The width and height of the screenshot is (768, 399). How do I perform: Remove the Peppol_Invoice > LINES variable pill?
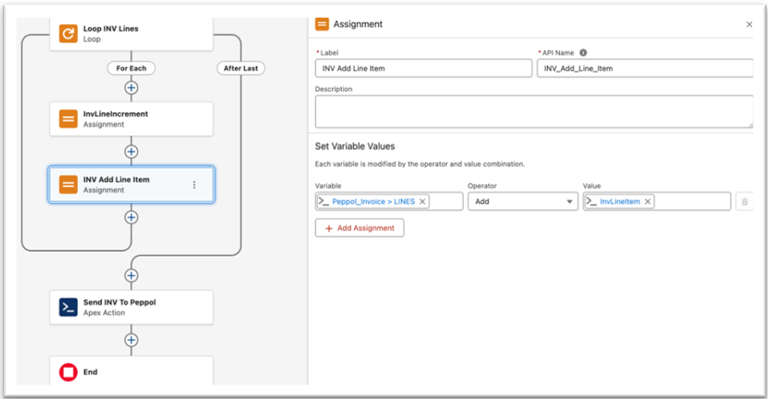(423, 202)
